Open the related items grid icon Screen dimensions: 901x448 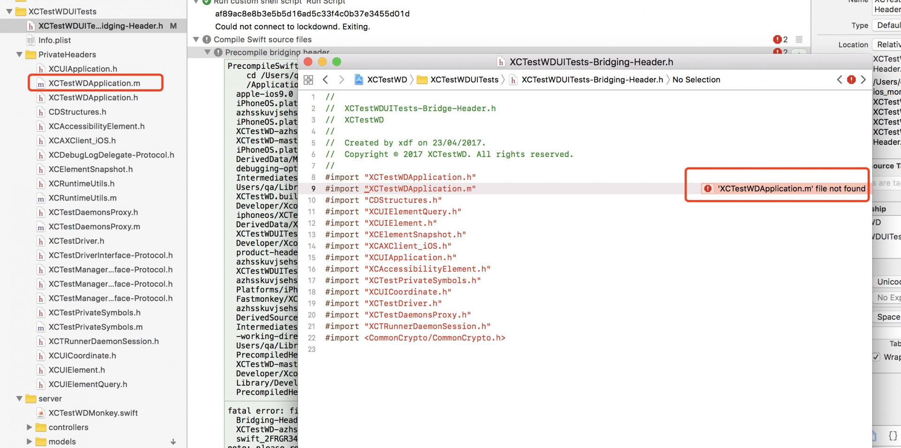point(308,80)
